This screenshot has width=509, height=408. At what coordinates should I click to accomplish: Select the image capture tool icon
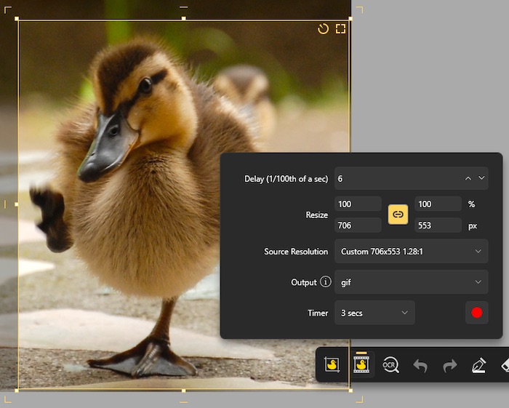[x=332, y=365]
